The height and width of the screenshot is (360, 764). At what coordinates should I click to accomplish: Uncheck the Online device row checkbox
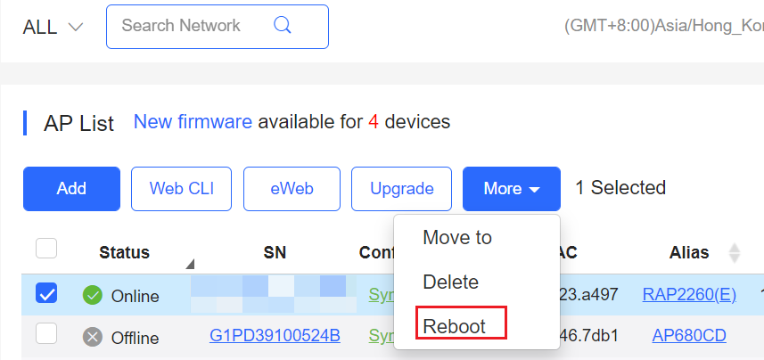pos(46,292)
